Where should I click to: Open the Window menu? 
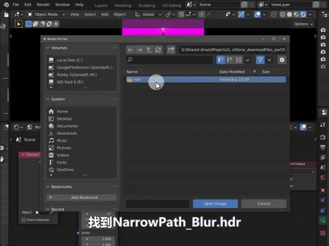tap(62, 4)
